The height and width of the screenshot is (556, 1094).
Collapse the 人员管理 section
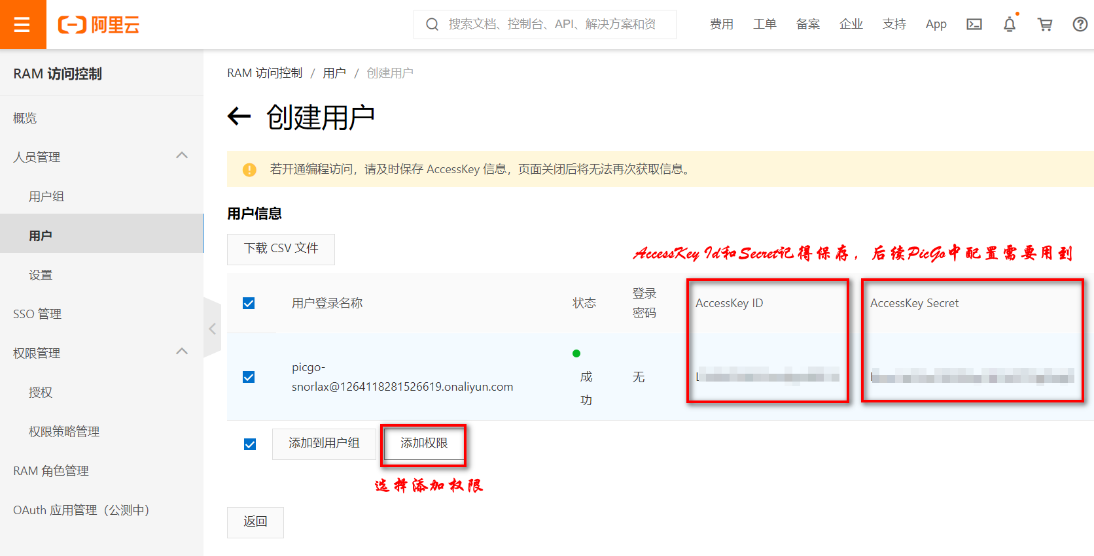click(x=182, y=155)
